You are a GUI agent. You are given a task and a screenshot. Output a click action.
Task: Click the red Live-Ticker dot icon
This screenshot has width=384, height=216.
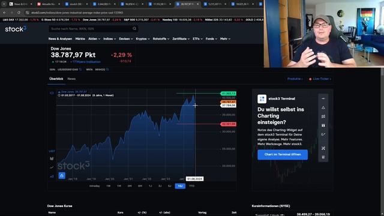click(x=310, y=79)
